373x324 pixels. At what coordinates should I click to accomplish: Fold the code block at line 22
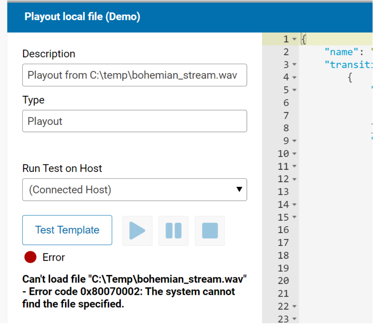pos(295,307)
